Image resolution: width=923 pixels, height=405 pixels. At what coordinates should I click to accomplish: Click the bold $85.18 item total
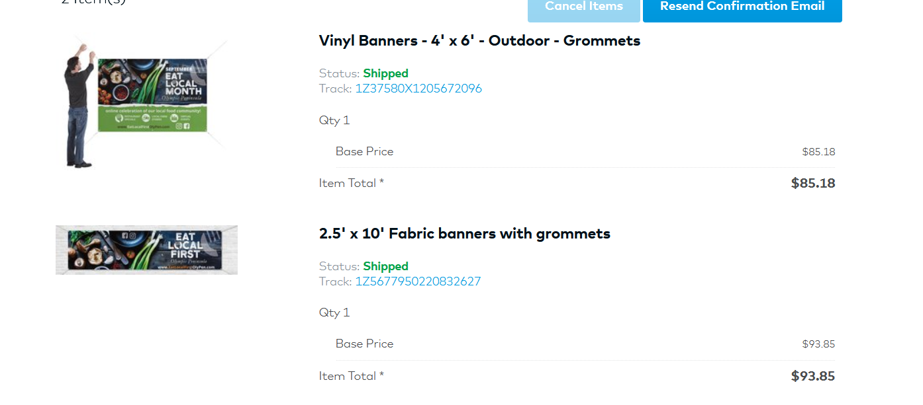point(813,184)
